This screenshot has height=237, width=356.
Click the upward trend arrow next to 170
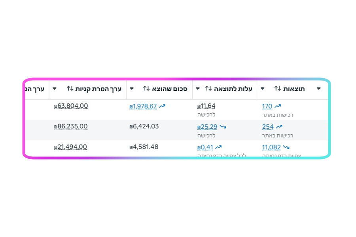pos(278,106)
